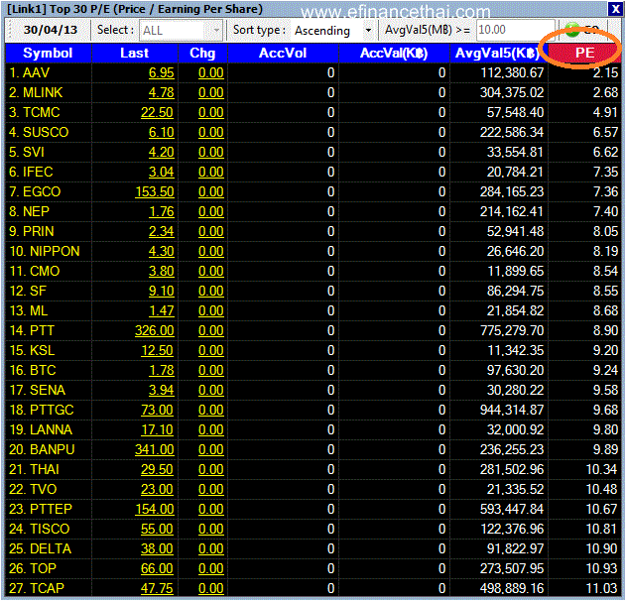Click the 30/04/13 date label
The height and width of the screenshot is (601, 626).
[x=51, y=30]
